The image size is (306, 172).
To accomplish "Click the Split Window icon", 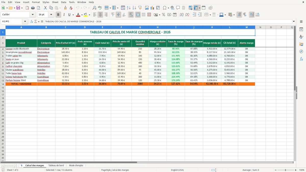I will [204, 8].
